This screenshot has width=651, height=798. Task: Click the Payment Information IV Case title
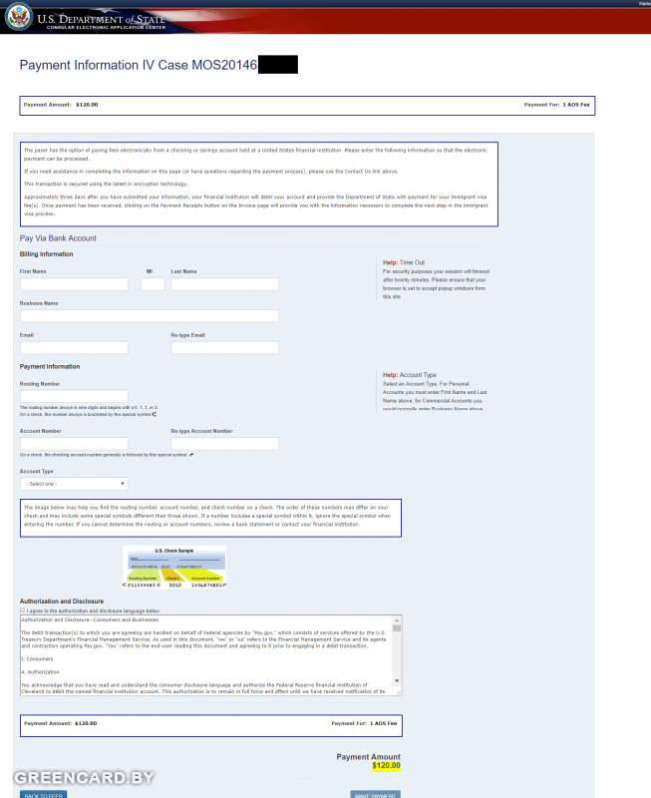point(139,65)
